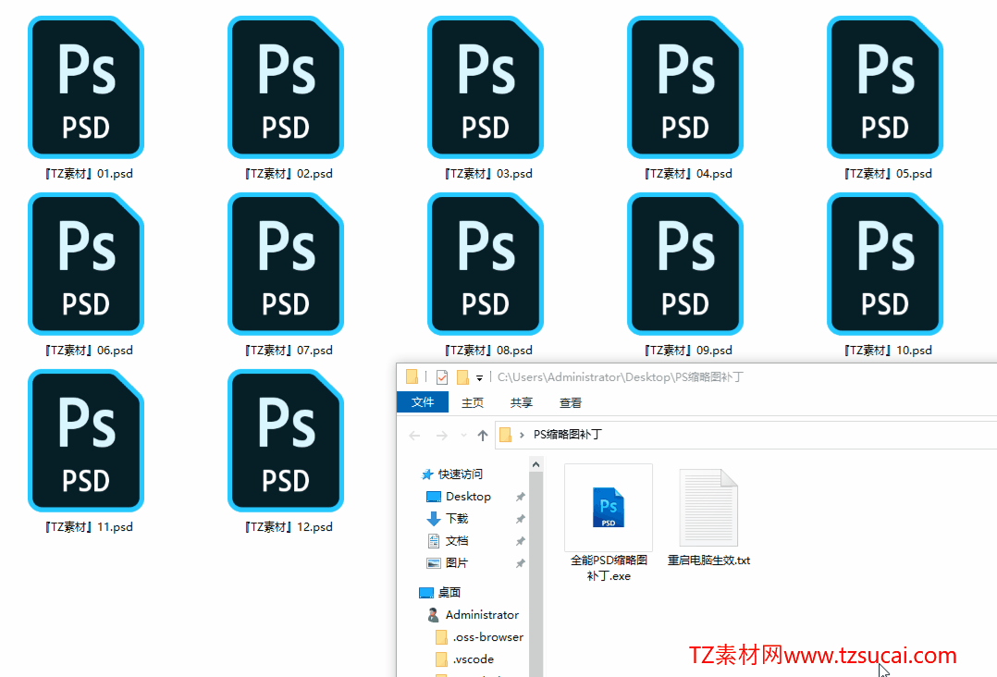Open the 文件 ribbon tab
The height and width of the screenshot is (677, 997).
(423, 402)
